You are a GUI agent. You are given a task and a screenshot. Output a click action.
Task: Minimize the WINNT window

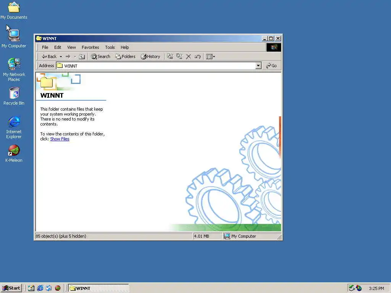pyautogui.click(x=265, y=39)
